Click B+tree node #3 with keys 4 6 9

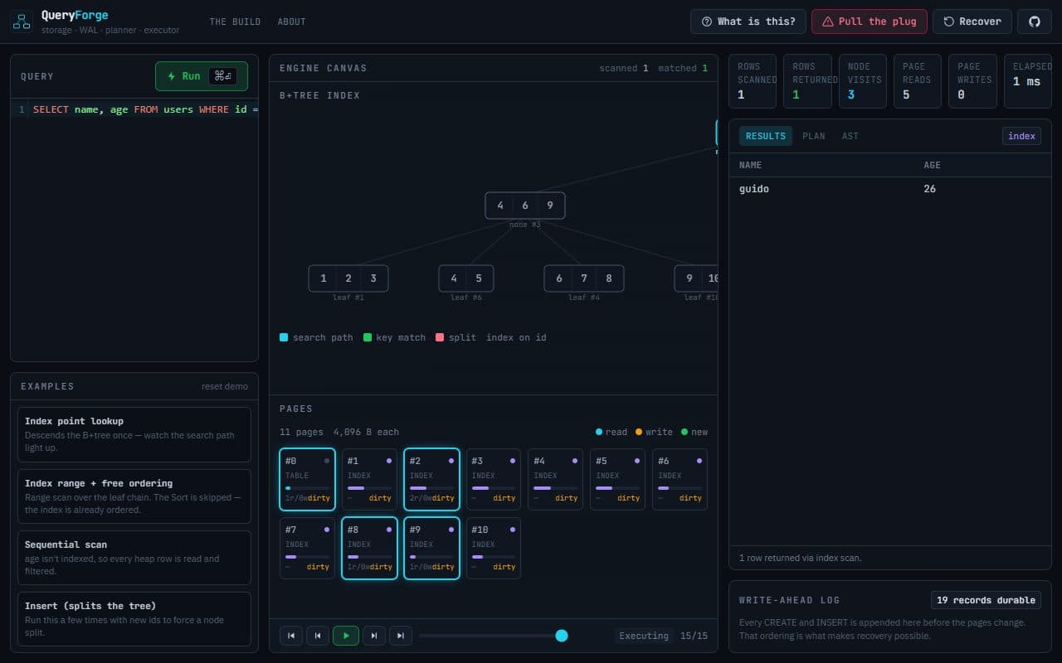[x=525, y=206]
